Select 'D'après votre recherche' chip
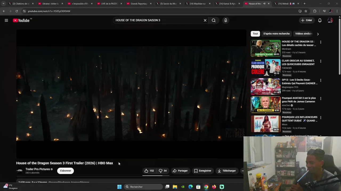This screenshot has height=191, width=341. click(x=277, y=34)
